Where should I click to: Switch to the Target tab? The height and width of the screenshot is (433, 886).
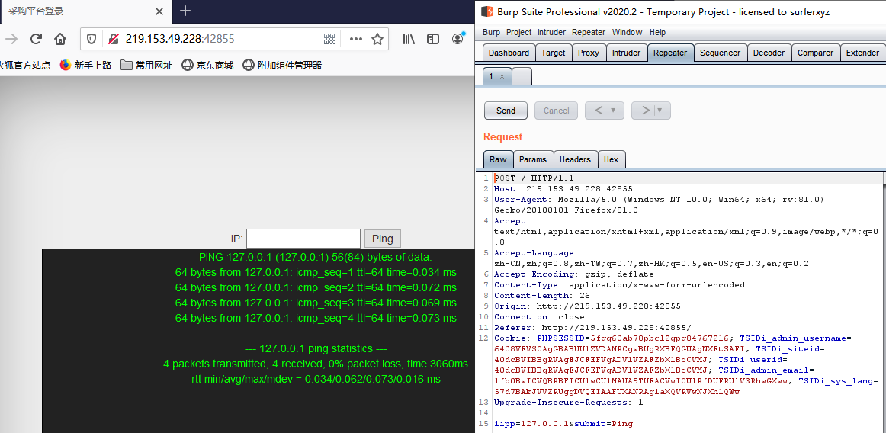tap(554, 53)
